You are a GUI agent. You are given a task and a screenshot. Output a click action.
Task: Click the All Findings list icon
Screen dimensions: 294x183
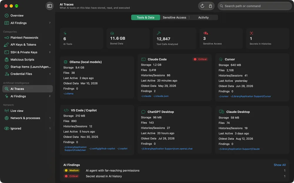click(6, 23)
